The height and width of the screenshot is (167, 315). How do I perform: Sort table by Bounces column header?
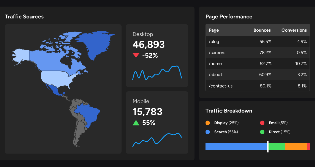[x=262, y=30]
